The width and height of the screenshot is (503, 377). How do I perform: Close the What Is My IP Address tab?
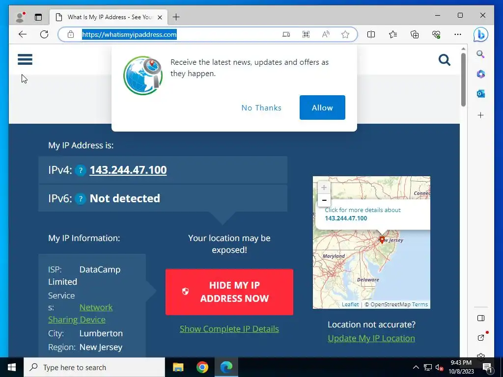point(160,17)
